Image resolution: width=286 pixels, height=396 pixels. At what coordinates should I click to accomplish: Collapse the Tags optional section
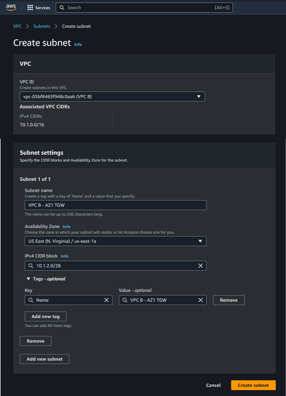(28, 279)
